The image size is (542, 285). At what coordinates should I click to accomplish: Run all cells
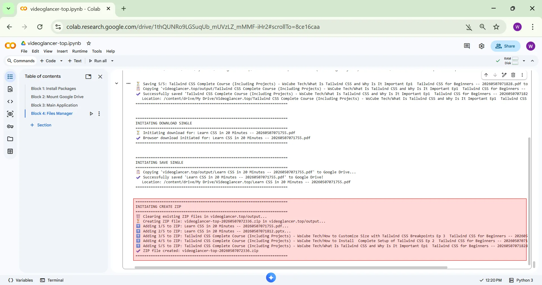click(x=98, y=61)
